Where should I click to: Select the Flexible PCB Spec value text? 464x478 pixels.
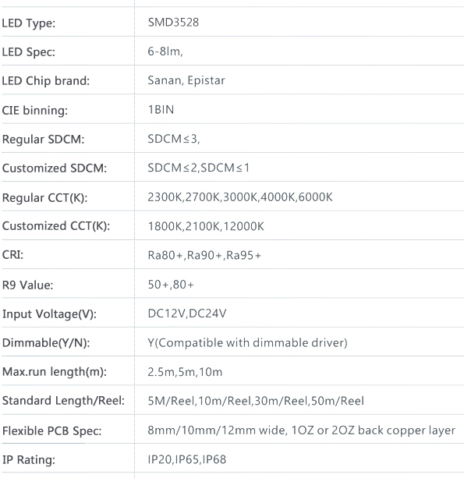tap(301, 430)
